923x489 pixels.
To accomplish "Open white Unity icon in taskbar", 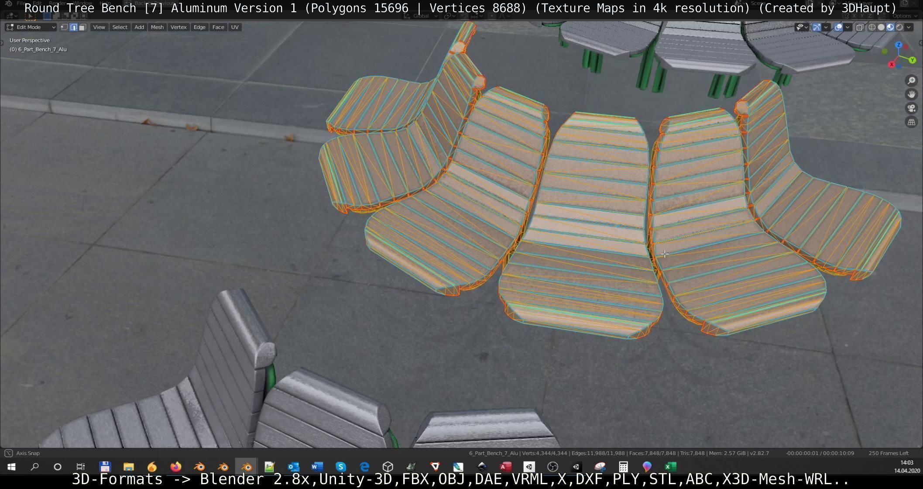I will [529, 467].
